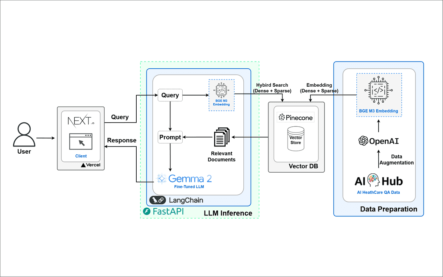Click the 'Relevant Documents' caption
The image size is (443, 277).
tap(221, 157)
